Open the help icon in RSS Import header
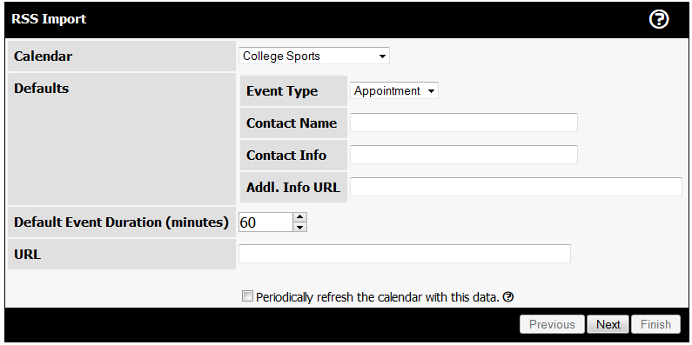Screen dimensions: 692x345 click(x=659, y=20)
